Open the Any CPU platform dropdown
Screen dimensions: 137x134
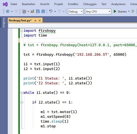pyautogui.click(x=98, y=11)
